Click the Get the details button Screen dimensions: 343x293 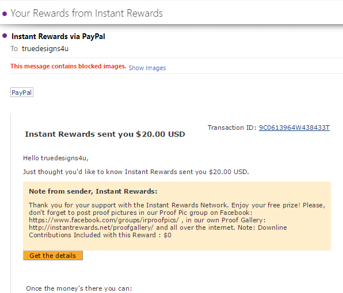click(x=53, y=256)
